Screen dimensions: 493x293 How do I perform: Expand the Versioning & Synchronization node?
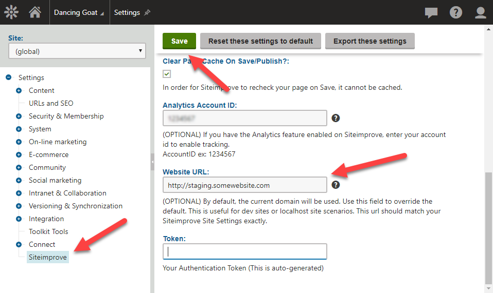coord(19,206)
